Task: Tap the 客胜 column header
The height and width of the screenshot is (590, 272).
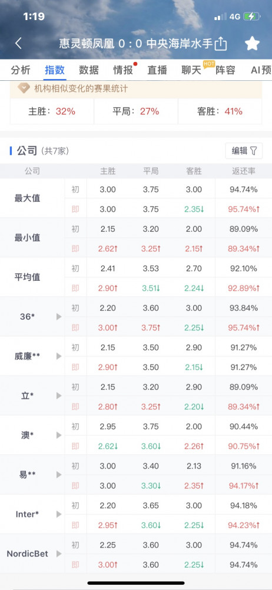Action: point(194,171)
